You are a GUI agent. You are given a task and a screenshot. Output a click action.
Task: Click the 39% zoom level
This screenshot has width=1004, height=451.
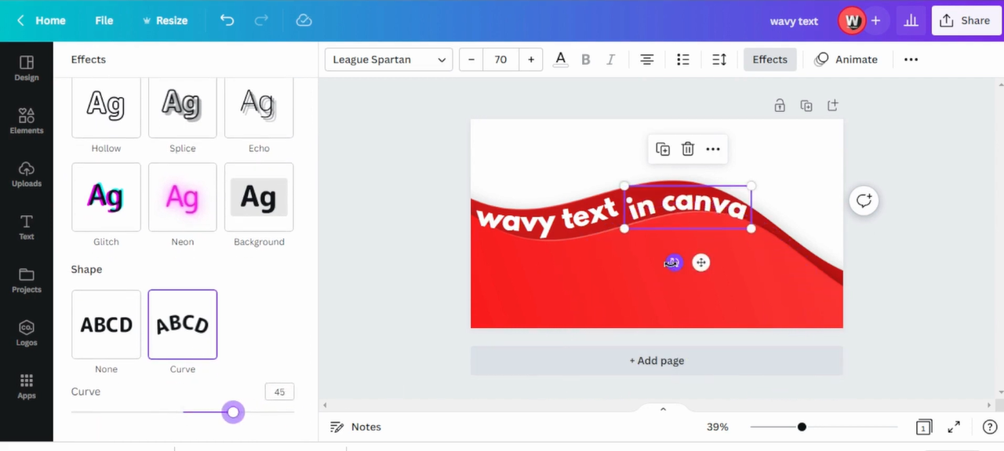[718, 427]
